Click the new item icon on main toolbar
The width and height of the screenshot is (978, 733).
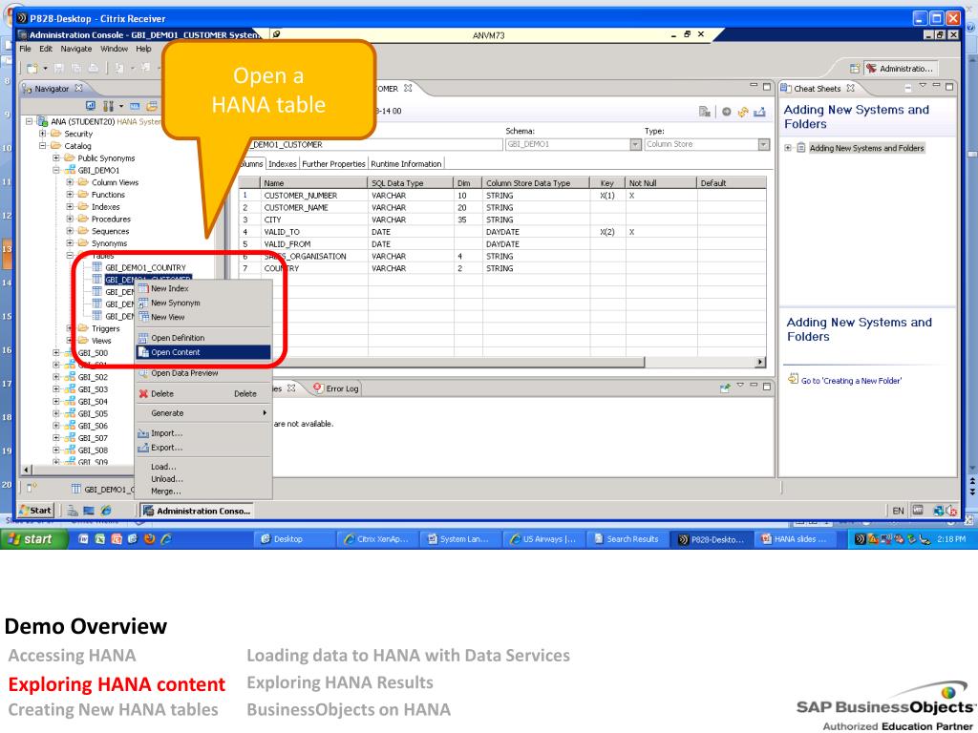coord(32,68)
